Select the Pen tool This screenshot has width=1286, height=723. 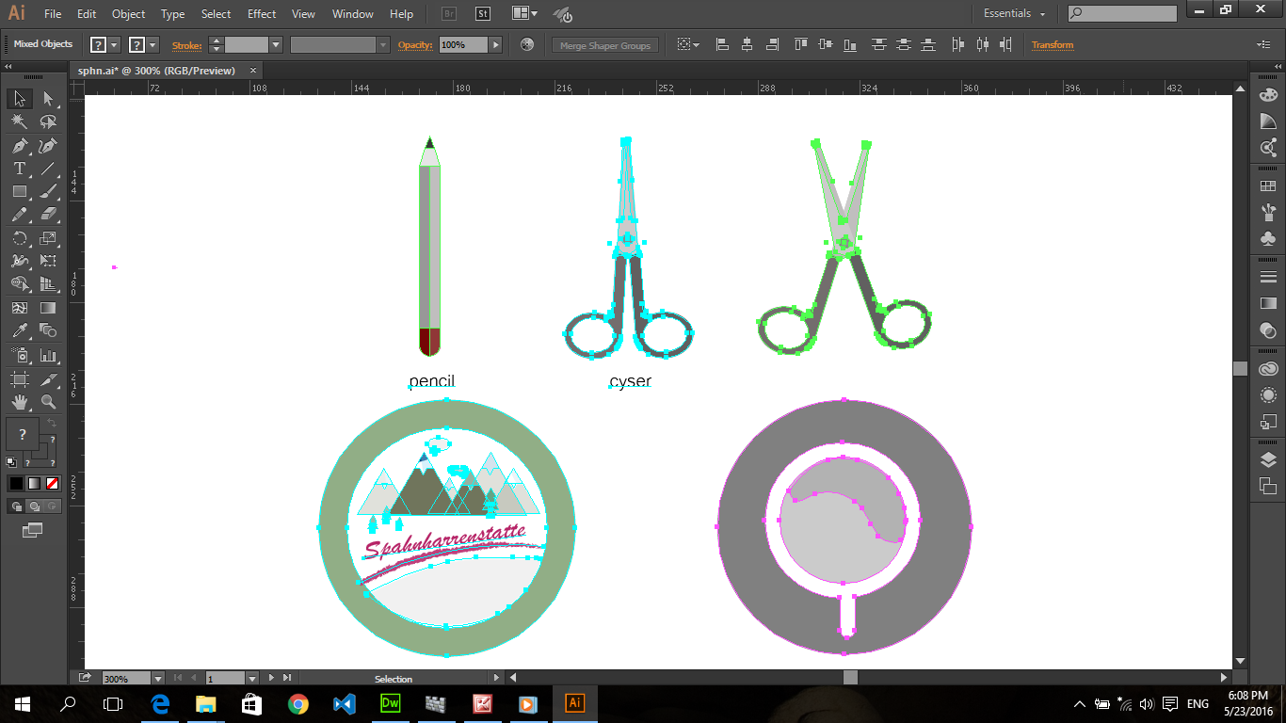[x=19, y=145]
